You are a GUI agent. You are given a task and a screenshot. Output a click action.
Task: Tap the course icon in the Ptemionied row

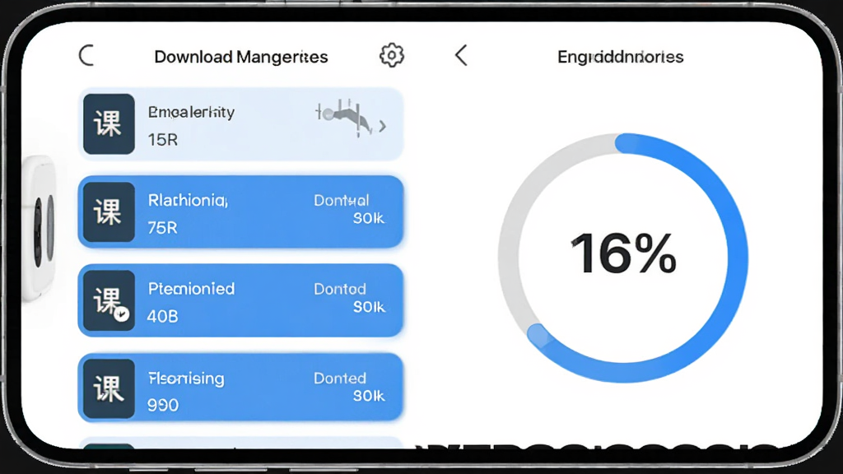pos(109,300)
